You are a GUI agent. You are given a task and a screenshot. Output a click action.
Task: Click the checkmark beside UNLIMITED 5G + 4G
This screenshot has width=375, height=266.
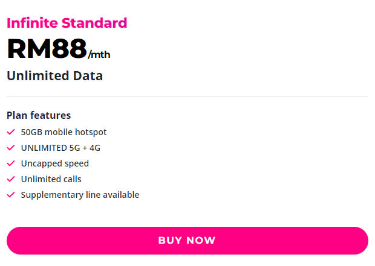[11, 148]
